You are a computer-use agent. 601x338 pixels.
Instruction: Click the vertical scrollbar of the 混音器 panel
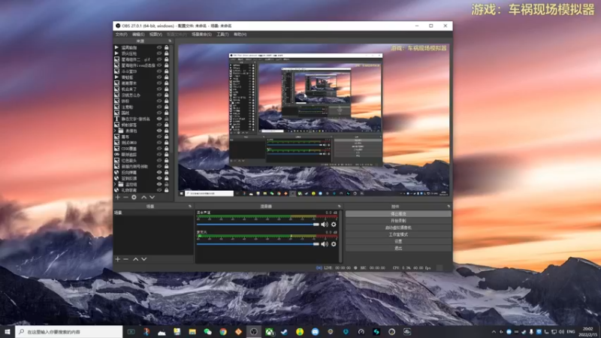point(341,236)
